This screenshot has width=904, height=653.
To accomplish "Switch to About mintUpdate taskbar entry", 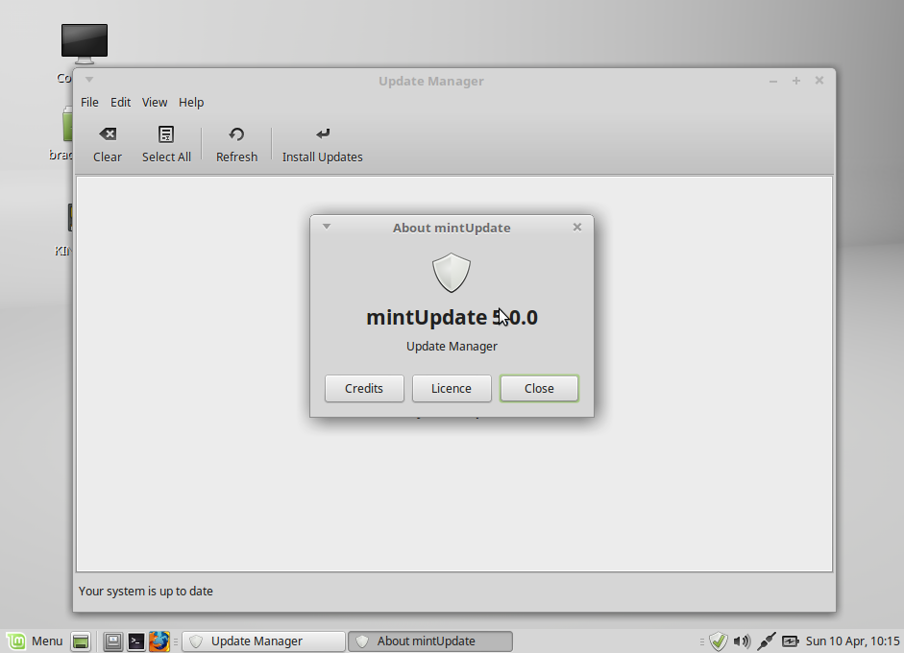I will tap(430, 641).
